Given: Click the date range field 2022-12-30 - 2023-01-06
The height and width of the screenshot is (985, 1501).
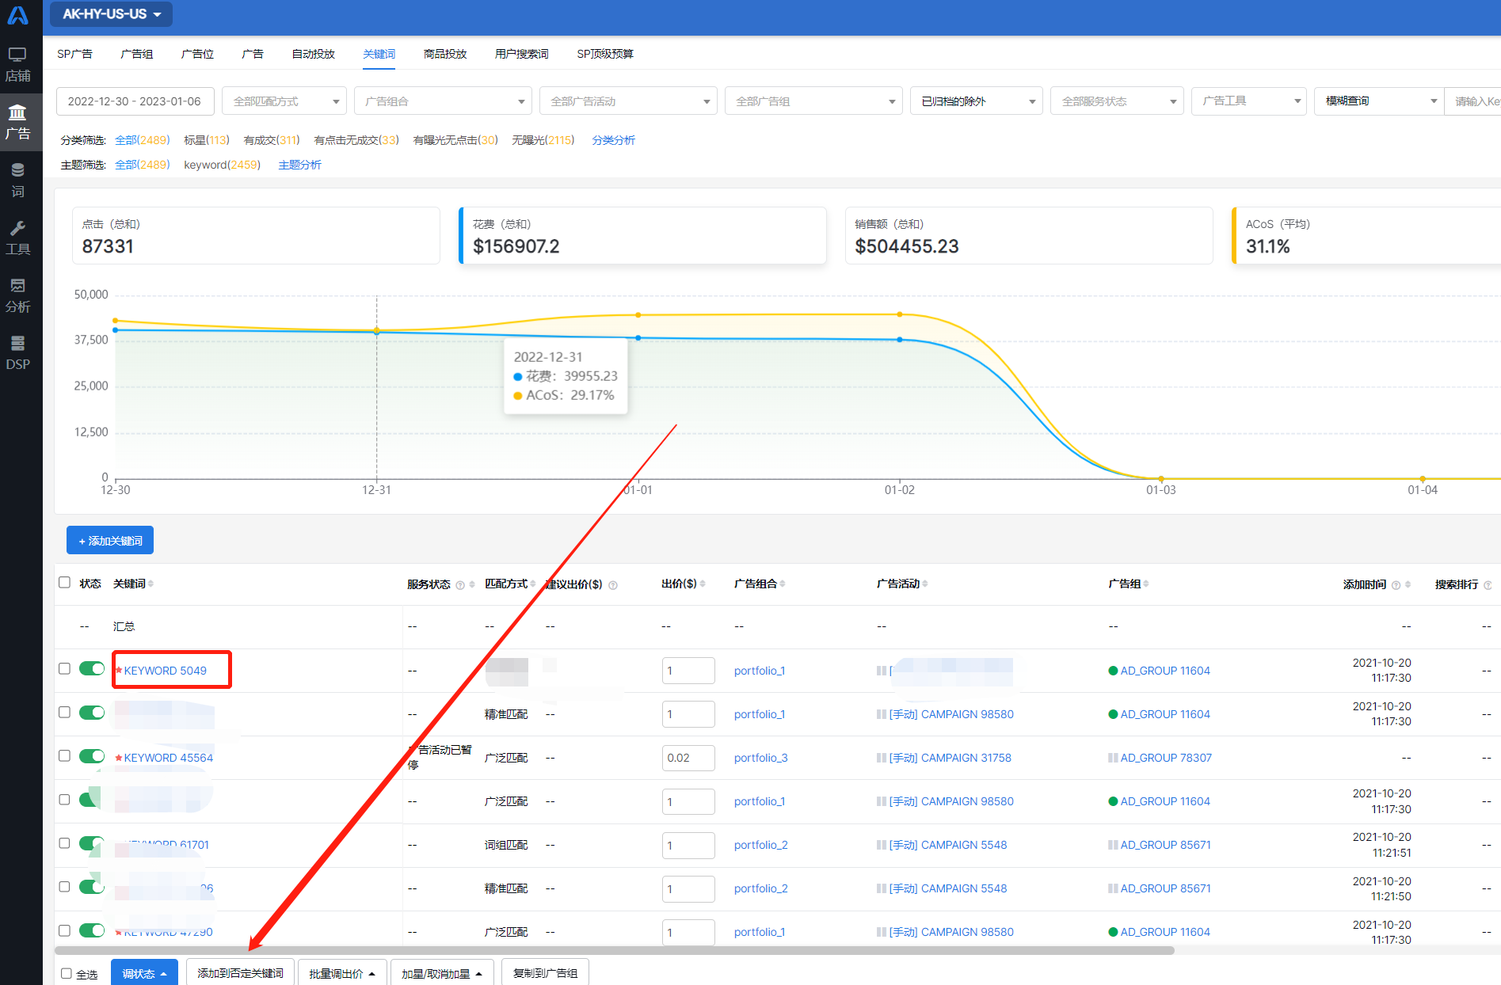Looking at the screenshot, I should click(x=135, y=101).
